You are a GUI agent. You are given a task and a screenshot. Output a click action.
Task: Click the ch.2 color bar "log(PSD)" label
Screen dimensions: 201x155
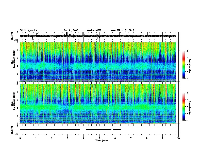coord(190,108)
